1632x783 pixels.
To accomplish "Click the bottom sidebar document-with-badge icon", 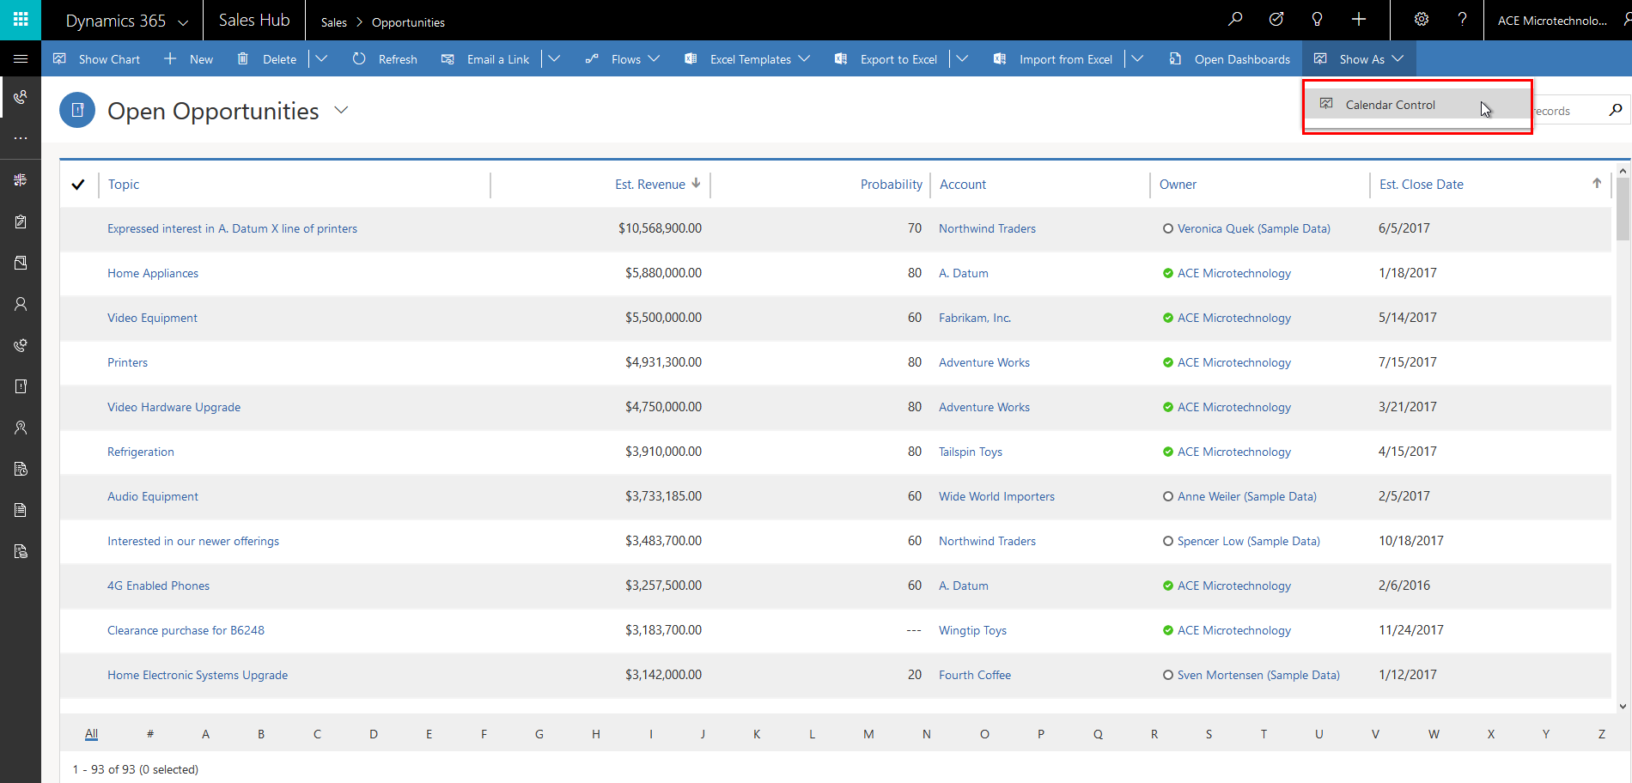I will (21, 551).
